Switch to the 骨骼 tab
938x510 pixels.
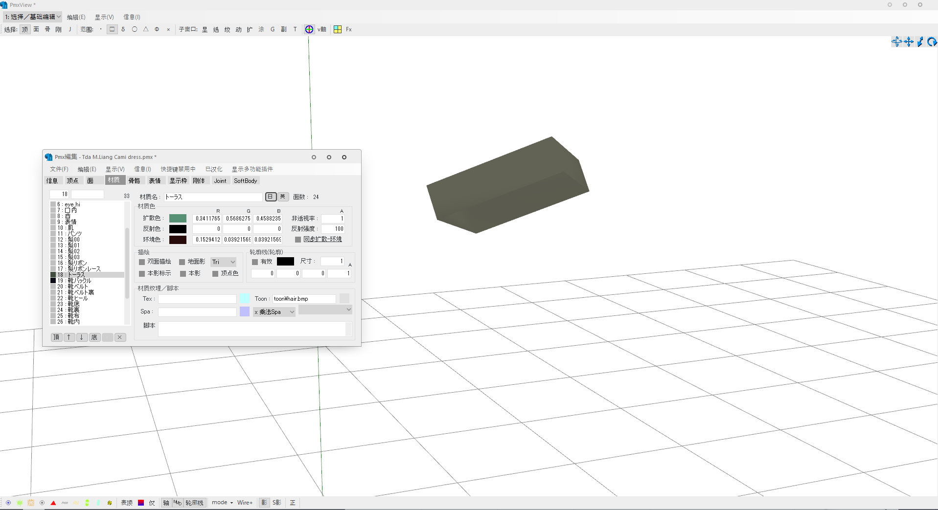(x=134, y=181)
